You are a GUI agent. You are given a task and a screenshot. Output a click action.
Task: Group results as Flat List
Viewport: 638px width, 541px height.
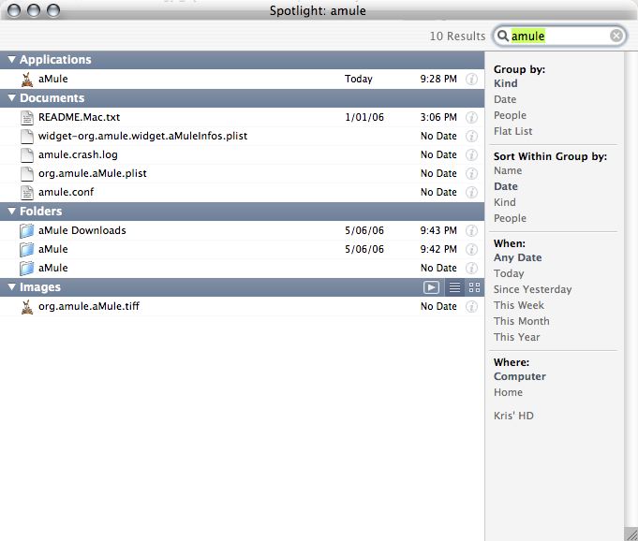tap(512, 131)
